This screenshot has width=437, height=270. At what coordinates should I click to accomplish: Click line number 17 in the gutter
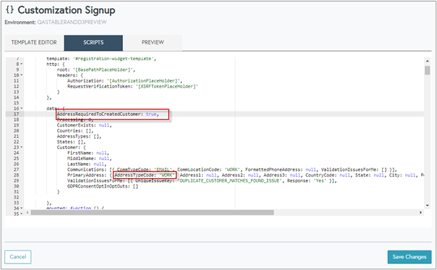(16, 114)
